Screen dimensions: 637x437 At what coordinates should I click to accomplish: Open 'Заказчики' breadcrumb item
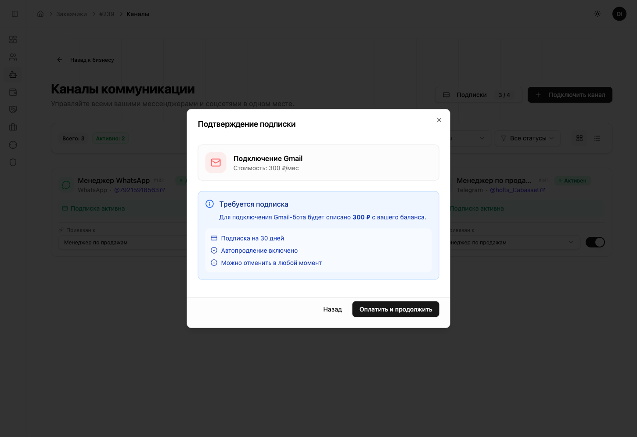tap(72, 14)
